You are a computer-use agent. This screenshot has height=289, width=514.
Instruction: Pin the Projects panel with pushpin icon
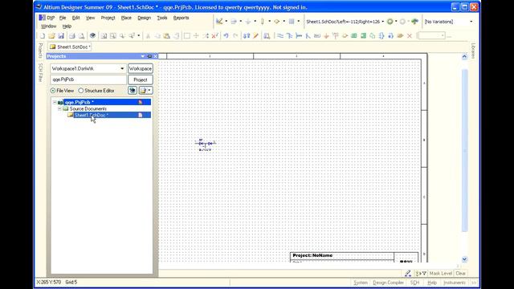(x=149, y=56)
